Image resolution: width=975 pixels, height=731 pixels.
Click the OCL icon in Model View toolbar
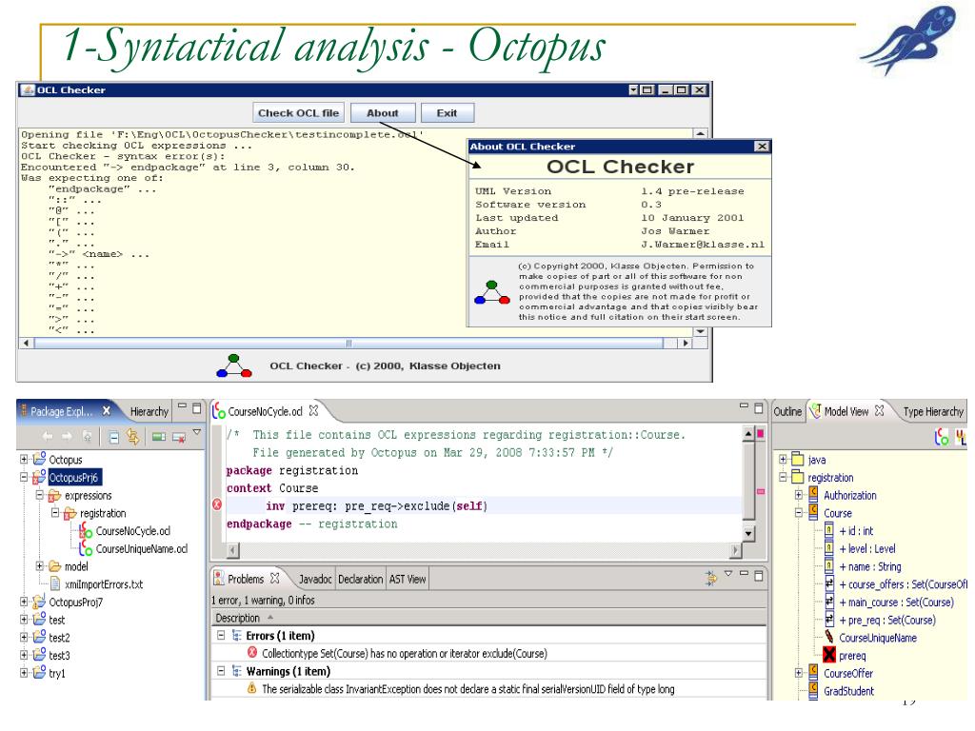click(942, 438)
